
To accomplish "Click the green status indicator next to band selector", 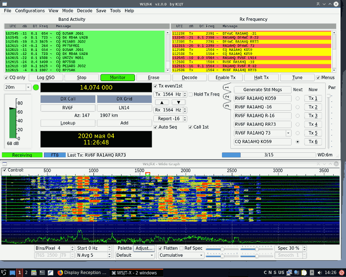I will [36, 88].
